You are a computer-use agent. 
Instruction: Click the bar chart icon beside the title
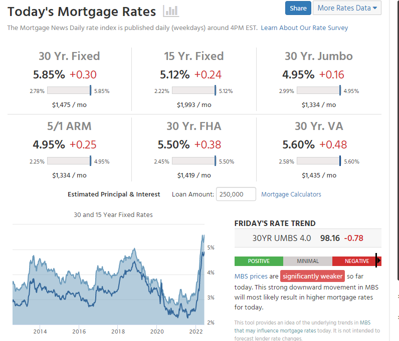171,11
